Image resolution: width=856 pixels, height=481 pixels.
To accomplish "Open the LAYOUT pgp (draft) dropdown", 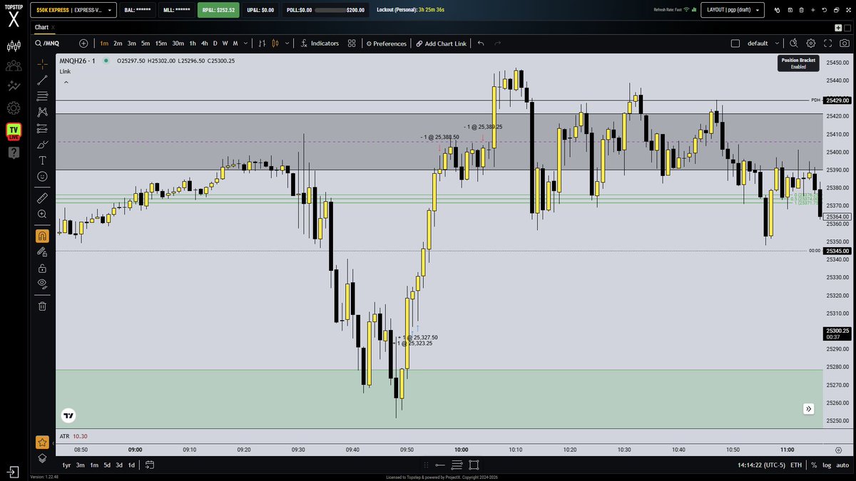I will click(x=733, y=10).
